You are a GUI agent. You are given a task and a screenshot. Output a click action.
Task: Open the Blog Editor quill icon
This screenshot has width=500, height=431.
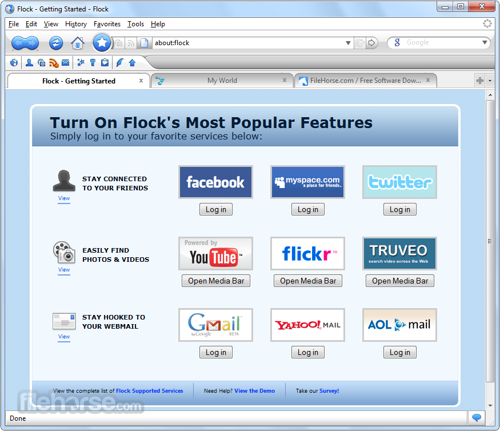120,62
